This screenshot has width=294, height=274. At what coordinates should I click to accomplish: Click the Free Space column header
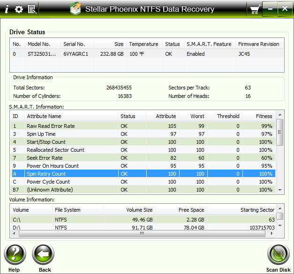click(181, 210)
